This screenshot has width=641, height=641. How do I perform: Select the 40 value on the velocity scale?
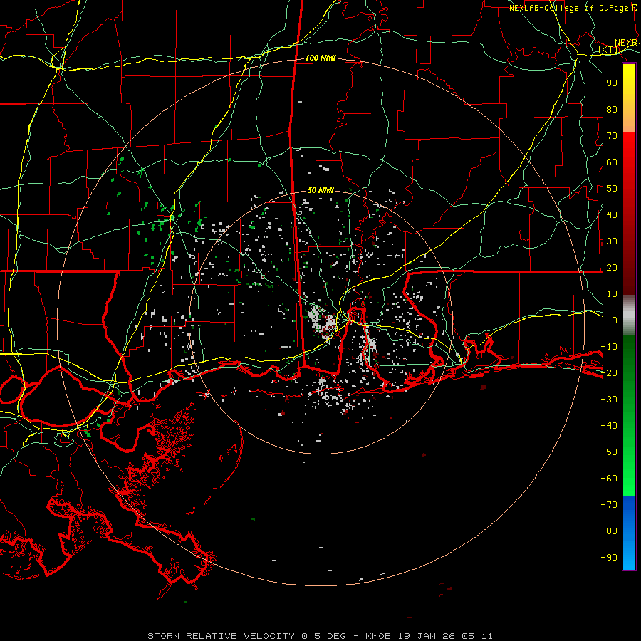click(612, 215)
